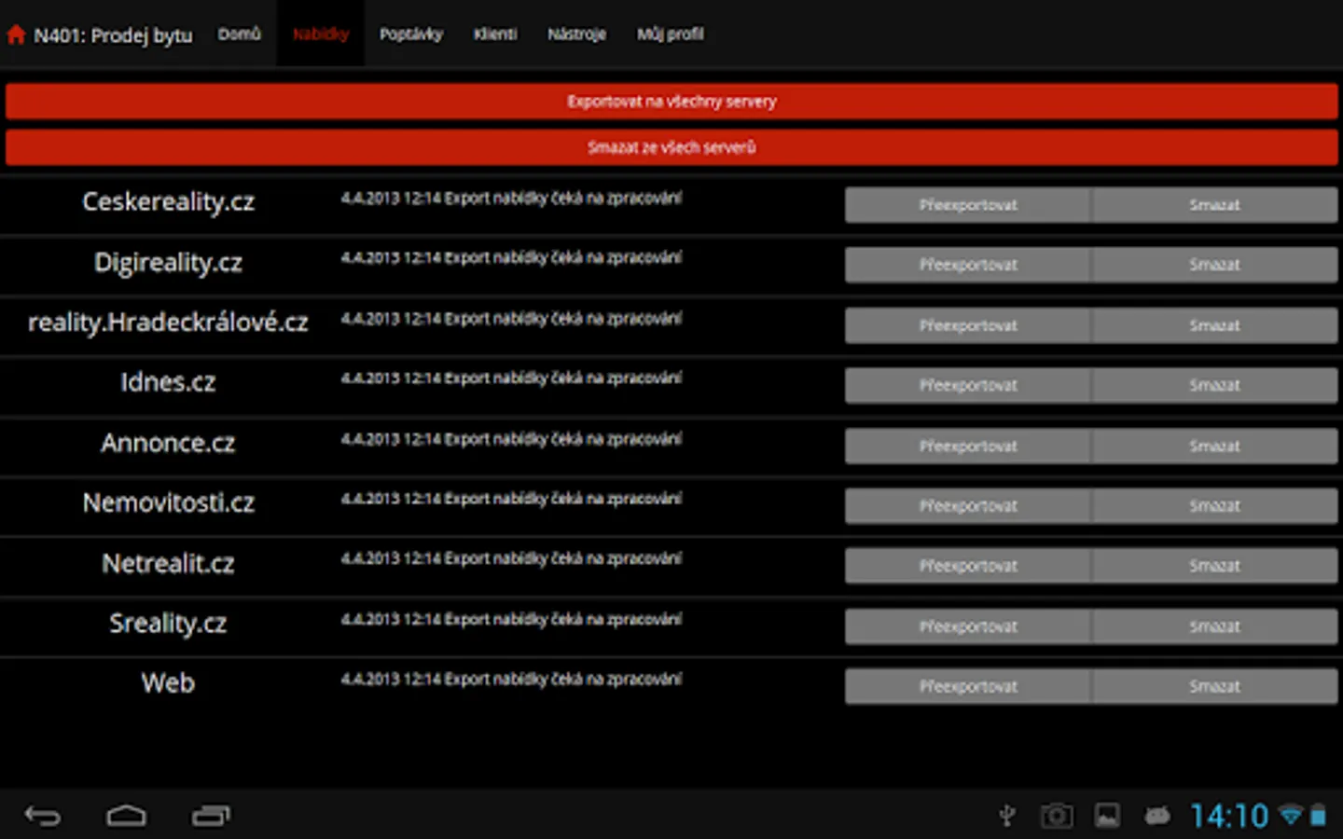Delete from Netrealit.cz server
This screenshot has height=839, width=1343.
pyautogui.click(x=1214, y=566)
